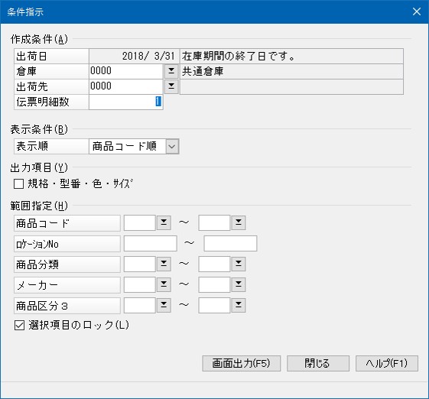Uncheck 選択項目のロック(L) checkbox
This screenshot has height=399, width=429.
(19, 325)
